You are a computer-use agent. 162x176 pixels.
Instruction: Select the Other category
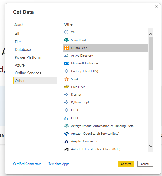(35, 81)
